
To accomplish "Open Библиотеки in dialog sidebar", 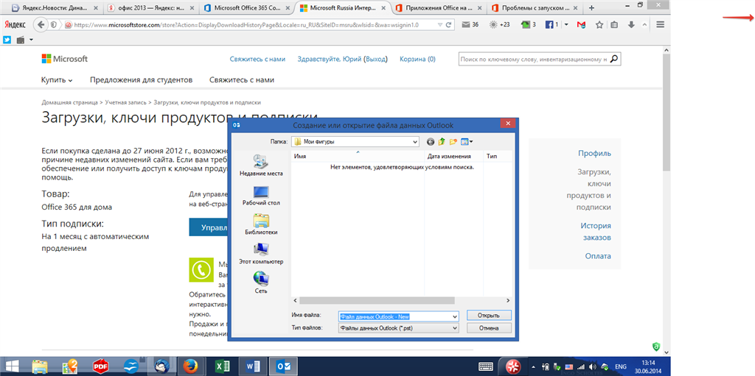I will [261, 224].
